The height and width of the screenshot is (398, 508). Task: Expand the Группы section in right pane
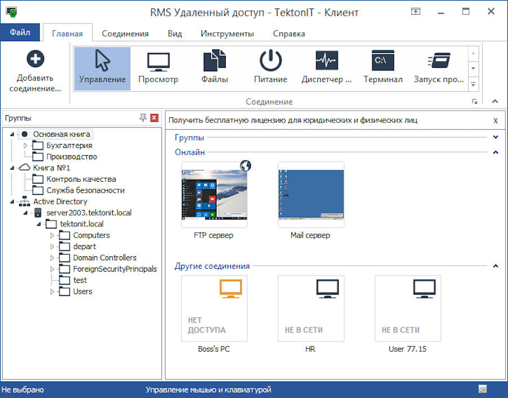pos(496,137)
